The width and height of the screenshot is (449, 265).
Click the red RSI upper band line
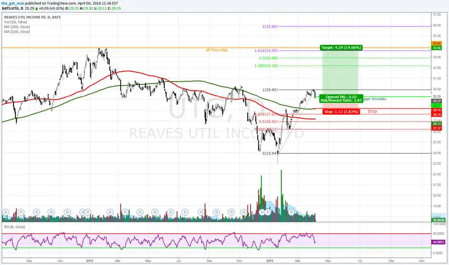coord(216,234)
